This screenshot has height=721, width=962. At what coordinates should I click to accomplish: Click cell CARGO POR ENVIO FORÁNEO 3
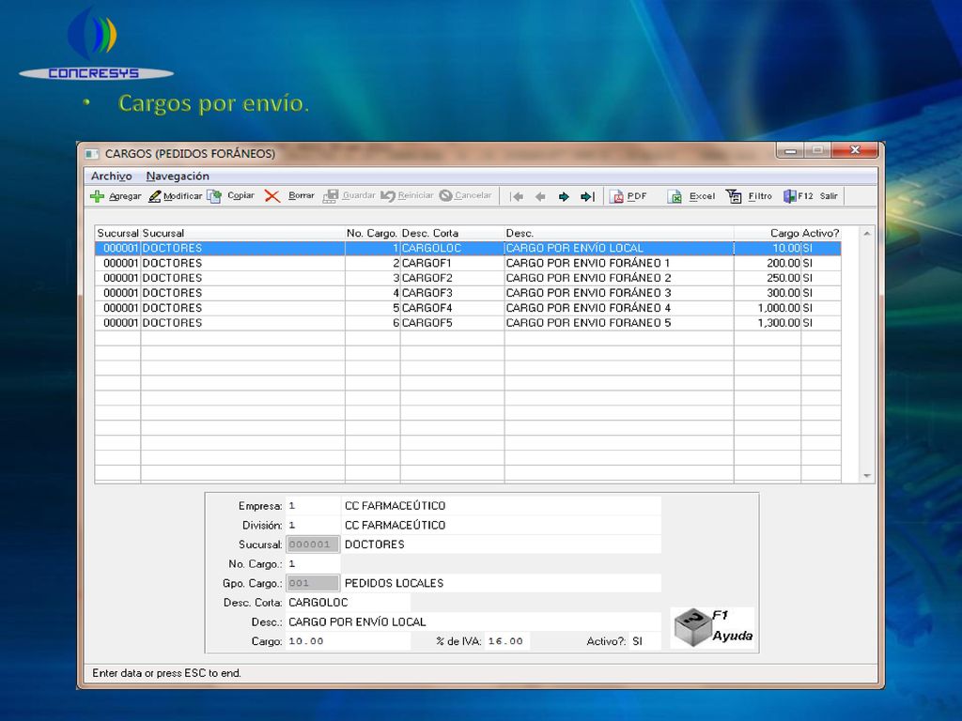[x=619, y=293]
